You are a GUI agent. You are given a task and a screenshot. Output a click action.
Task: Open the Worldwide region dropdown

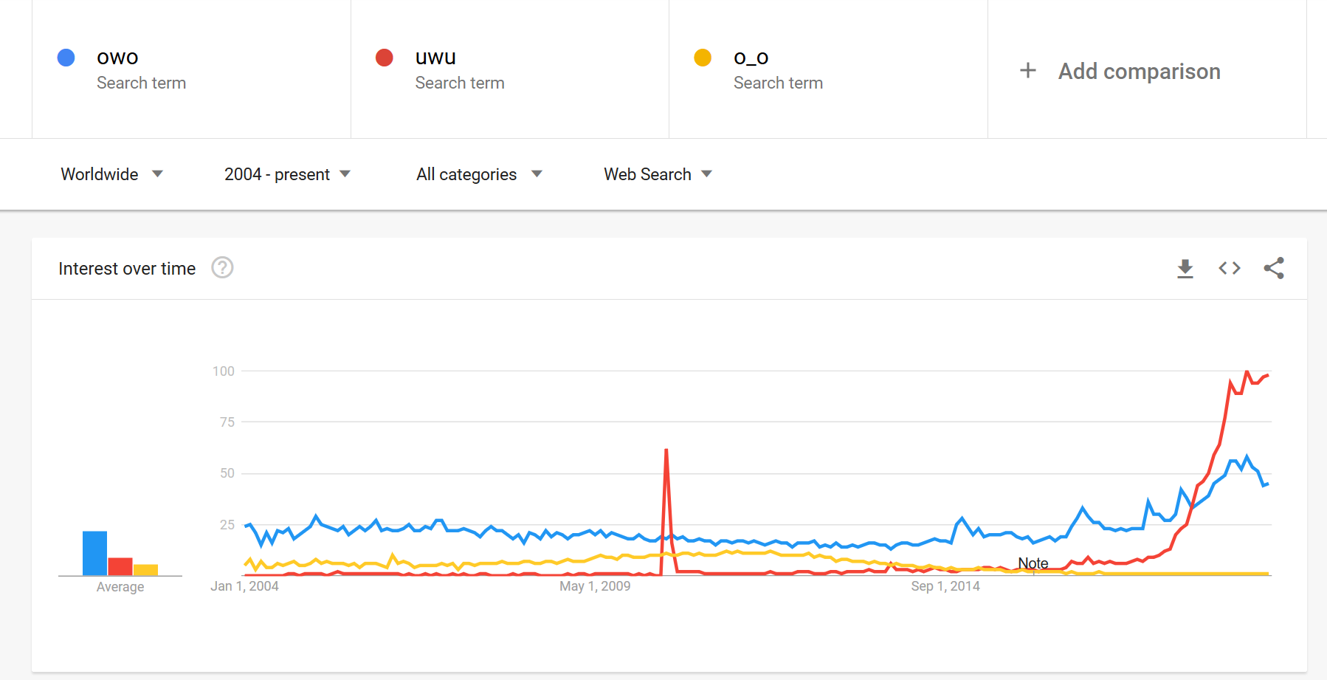point(111,174)
